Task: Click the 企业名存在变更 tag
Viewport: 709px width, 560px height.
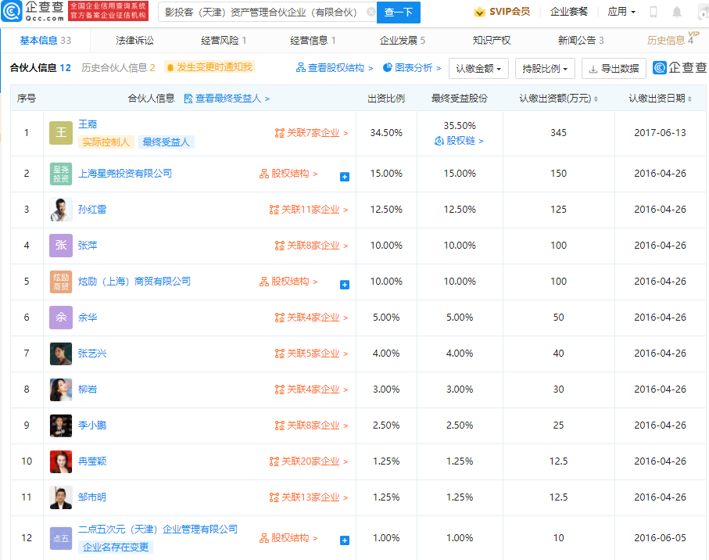Action: click(116, 547)
